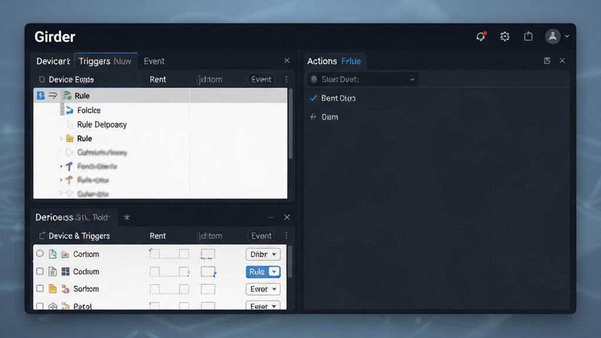
Task: Click the Codium document icon
Action: pyautogui.click(x=53, y=272)
